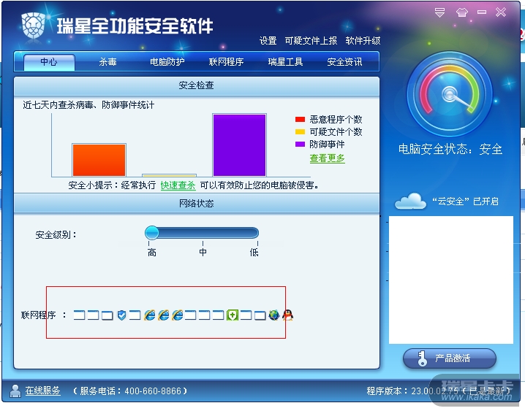Click the purple 防御事件 legend swatch

(300, 144)
